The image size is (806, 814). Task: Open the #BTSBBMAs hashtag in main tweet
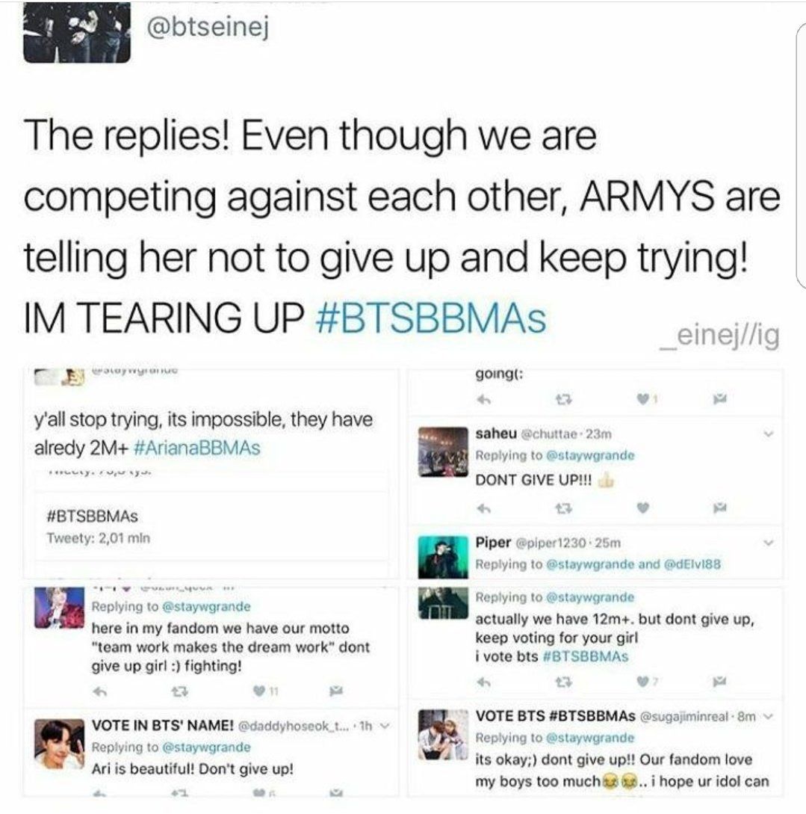pos(430,318)
